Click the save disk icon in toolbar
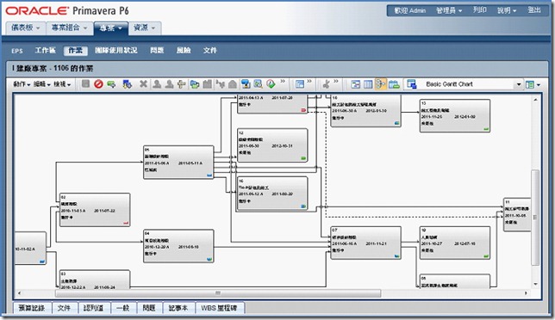Screen dimensions: 555x320 (85, 84)
